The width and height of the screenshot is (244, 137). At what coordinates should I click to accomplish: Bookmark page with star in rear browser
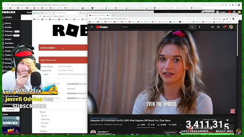click(x=226, y=5)
